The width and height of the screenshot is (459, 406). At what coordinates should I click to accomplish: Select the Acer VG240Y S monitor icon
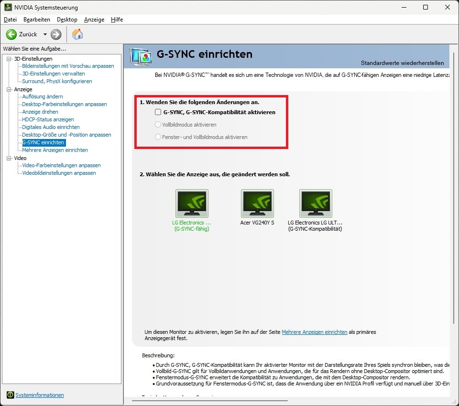pos(257,203)
